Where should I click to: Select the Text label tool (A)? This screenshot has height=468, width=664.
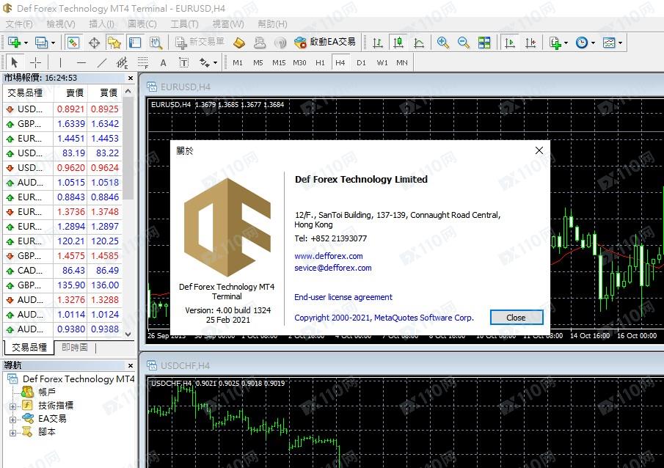(x=163, y=62)
